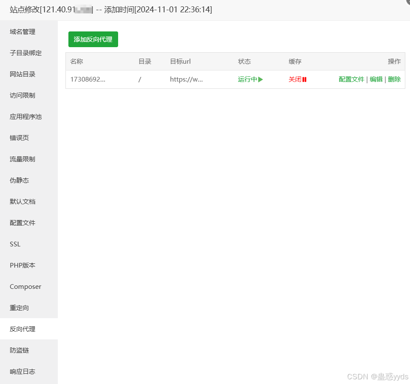Open the 响应日志 tab
410x384 pixels.
(29, 371)
